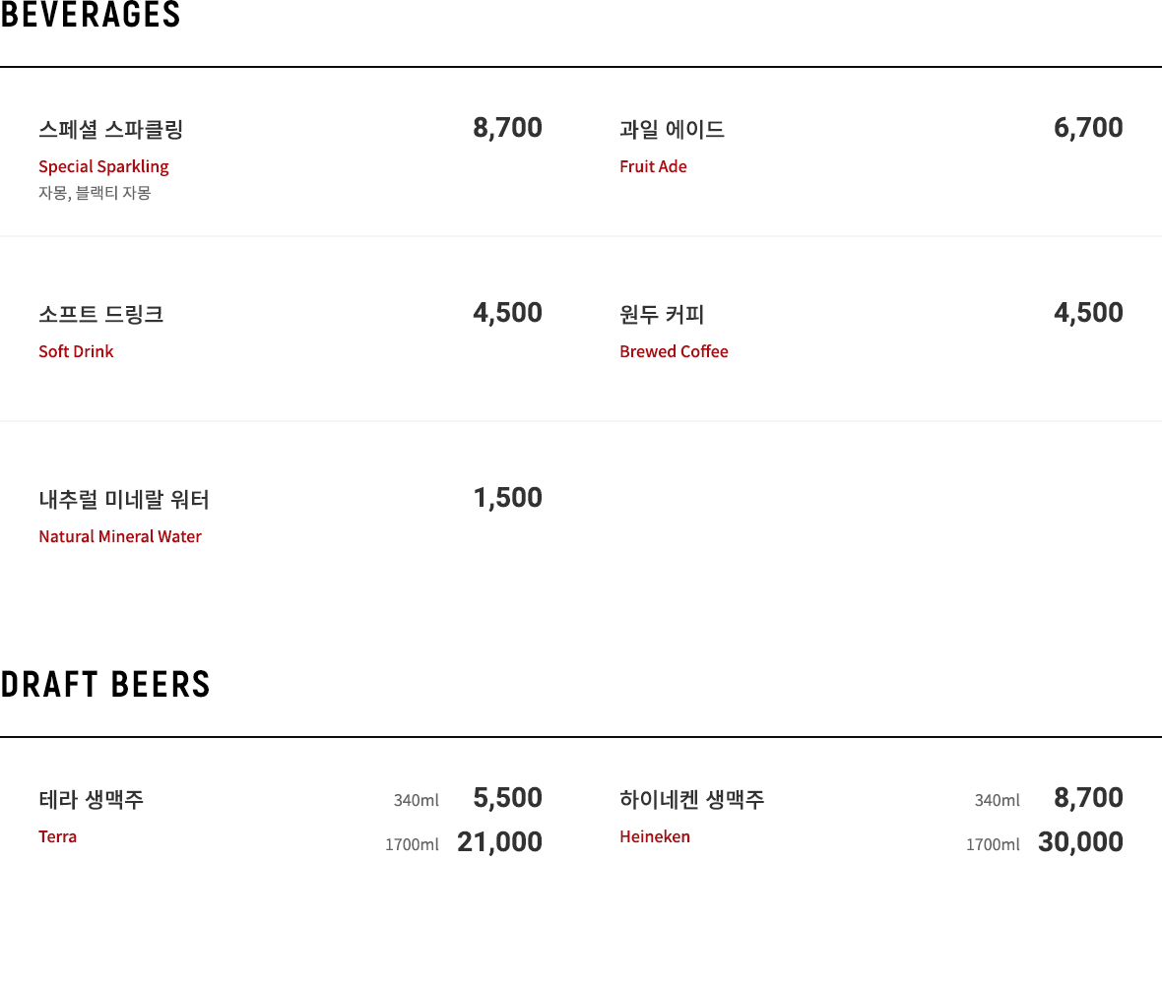The height and width of the screenshot is (984, 1162).
Task: Click the 원두 커피 Korean title
Action: (662, 315)
